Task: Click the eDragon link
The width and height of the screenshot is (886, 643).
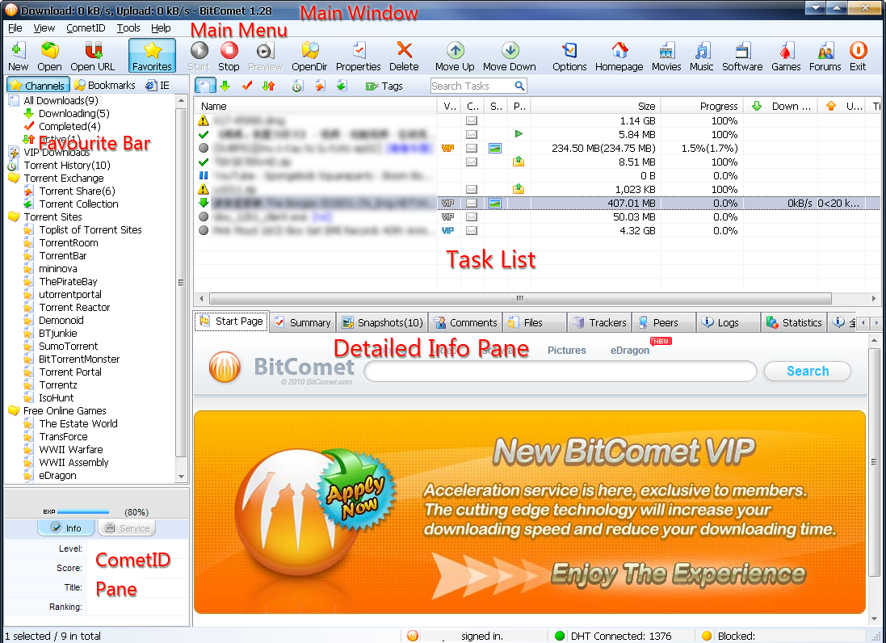Action: point(629,351)
